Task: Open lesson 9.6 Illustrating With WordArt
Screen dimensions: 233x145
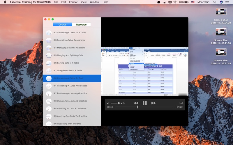Action: [x=72, y=124]
